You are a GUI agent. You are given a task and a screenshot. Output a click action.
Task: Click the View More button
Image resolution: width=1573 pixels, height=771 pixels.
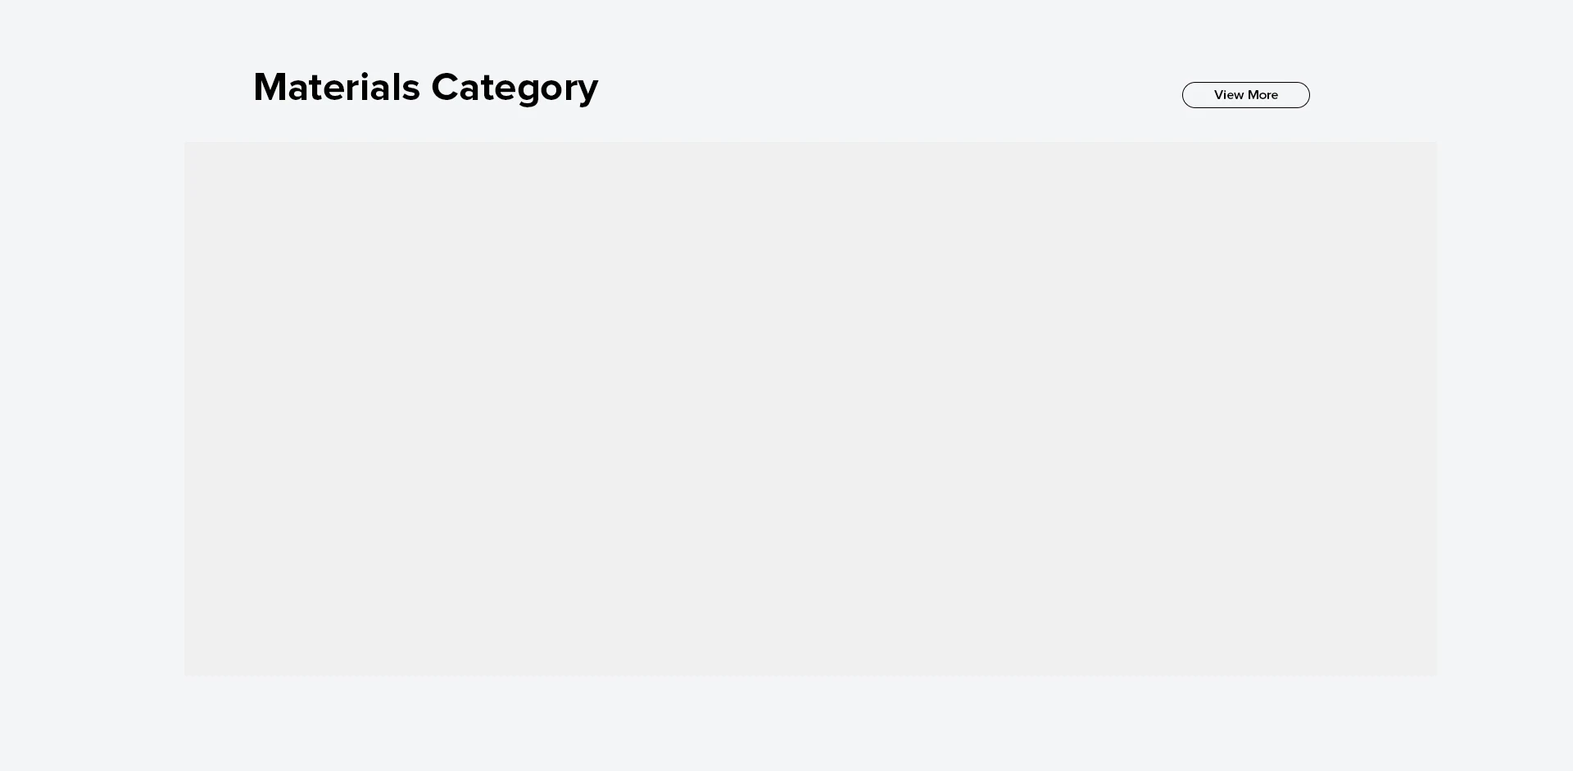pyautogui.click(x=1245, y=95)
